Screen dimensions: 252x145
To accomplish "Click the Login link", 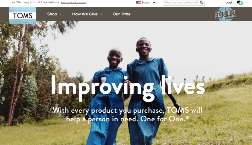I will pyautogui.click(x=229, y=2).
